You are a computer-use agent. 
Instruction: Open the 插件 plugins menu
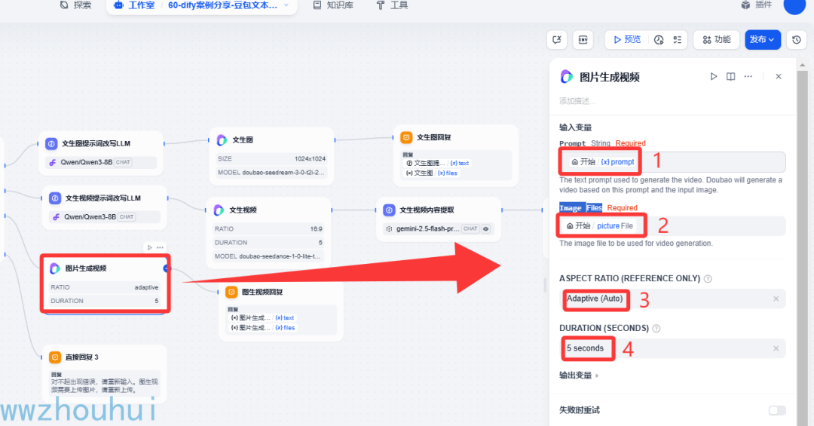click(757, 5)
